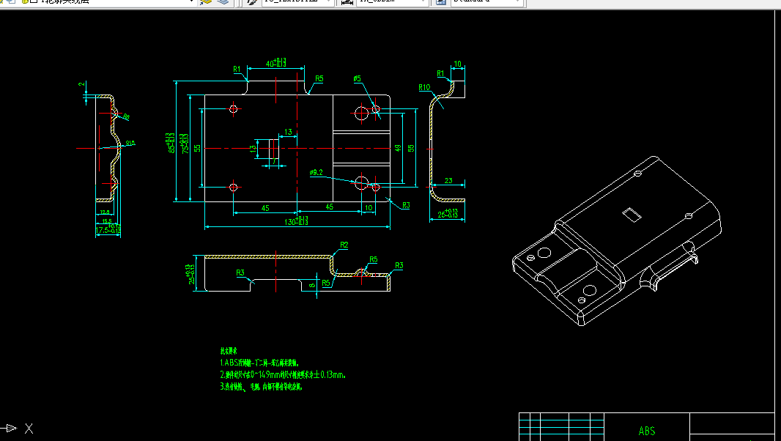Select the 49 hole spacing dimension
The width and height of the screenshot is (781, 441).
tap(398, 148)
